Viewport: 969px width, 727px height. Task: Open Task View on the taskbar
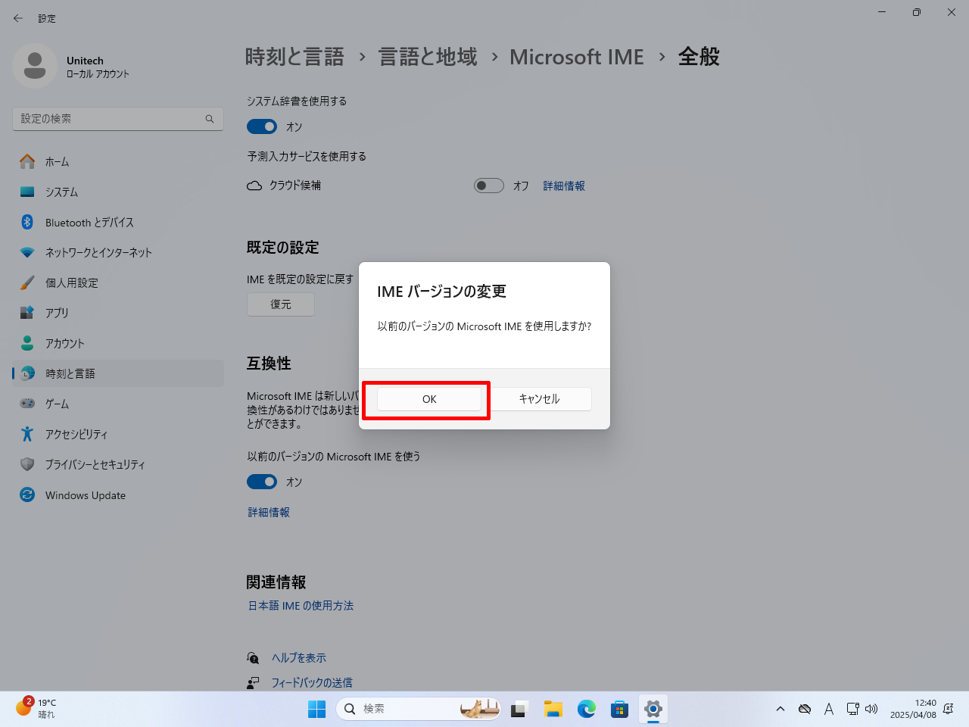click(519, 709)
